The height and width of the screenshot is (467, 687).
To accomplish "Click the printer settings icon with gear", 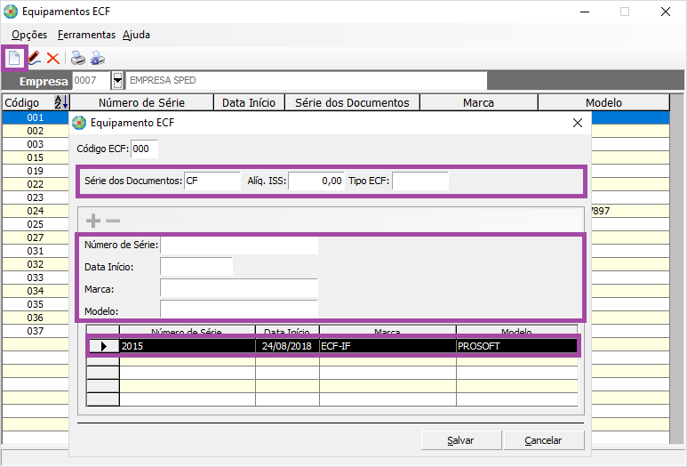I will coord(97,59).
